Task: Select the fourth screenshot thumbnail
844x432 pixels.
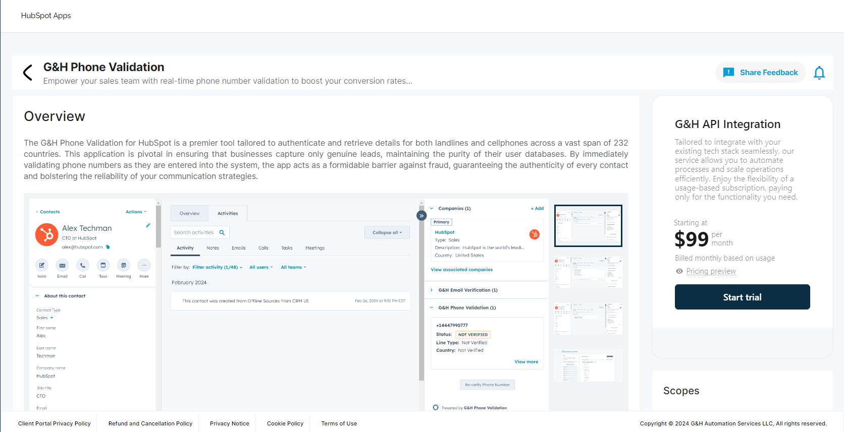Action: click(x=588, y=365)
